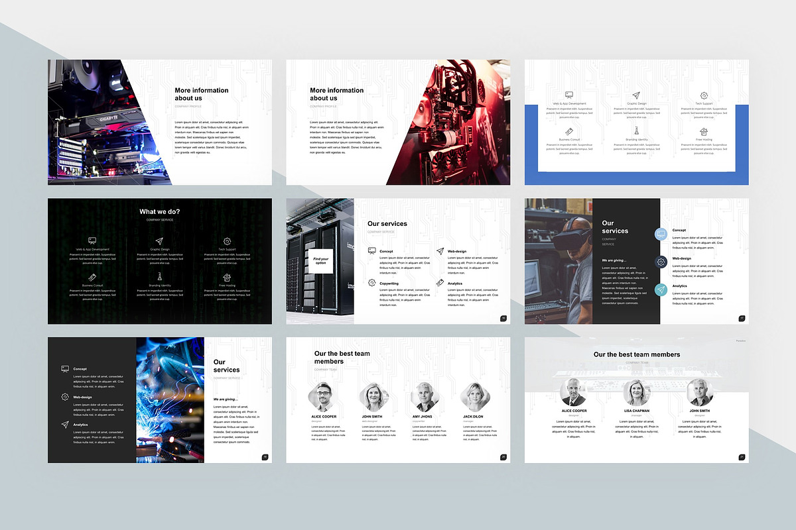Click 'Branding Identity' label on the blue-bordered slide

pos(636,140)
